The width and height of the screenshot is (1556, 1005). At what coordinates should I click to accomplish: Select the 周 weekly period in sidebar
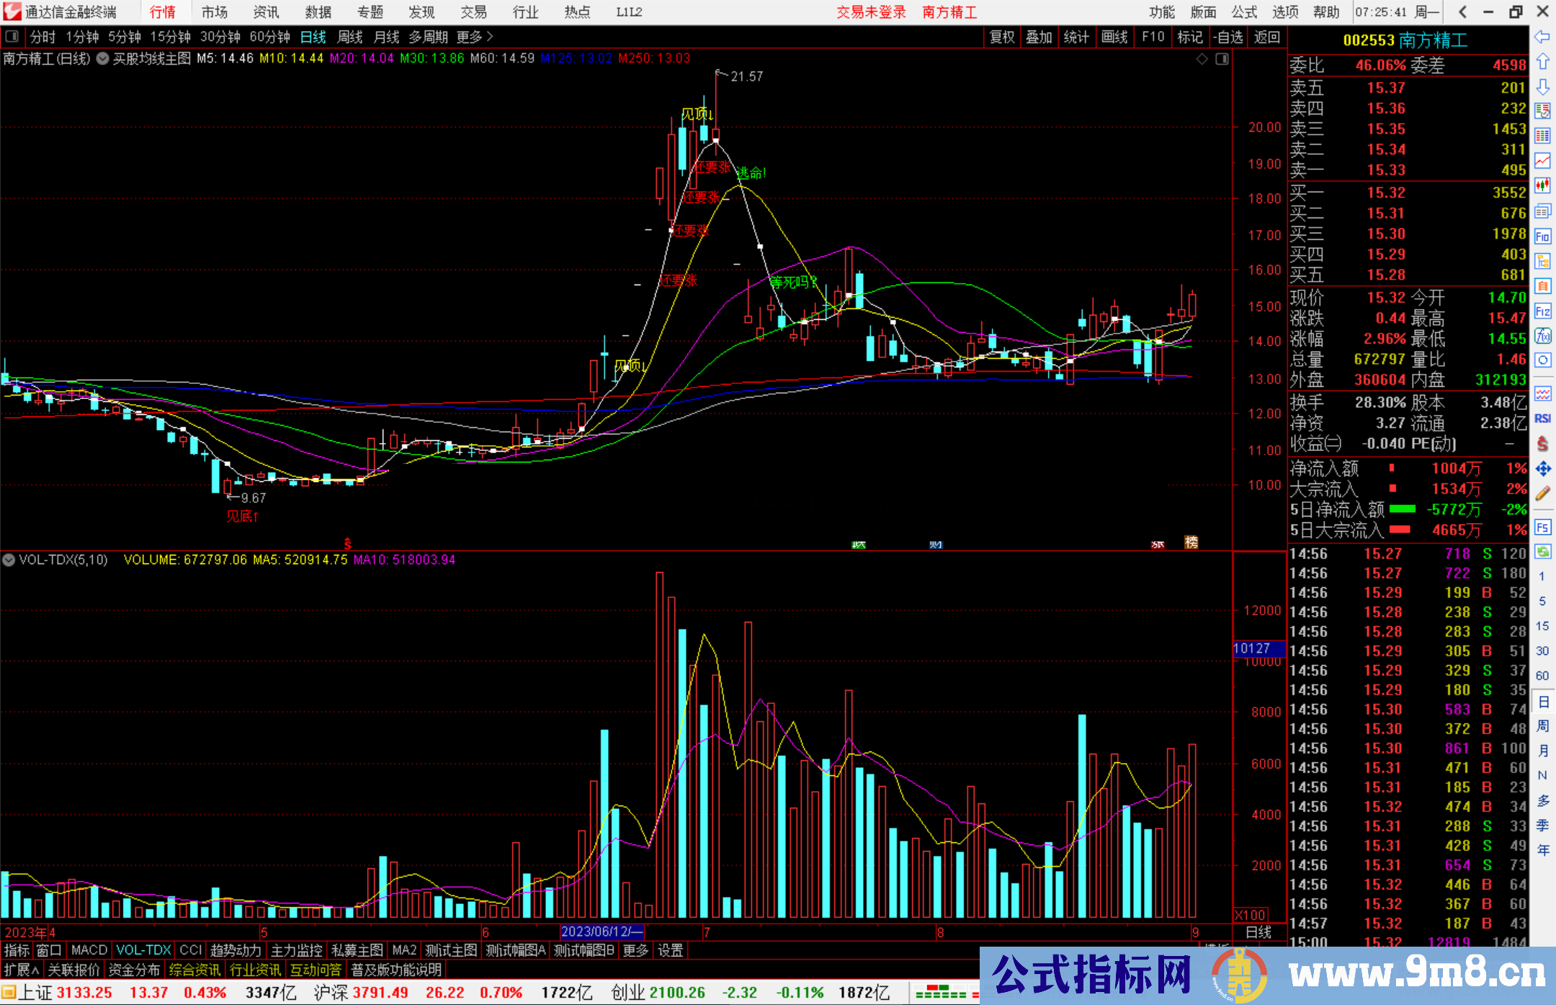(1542, 725)
